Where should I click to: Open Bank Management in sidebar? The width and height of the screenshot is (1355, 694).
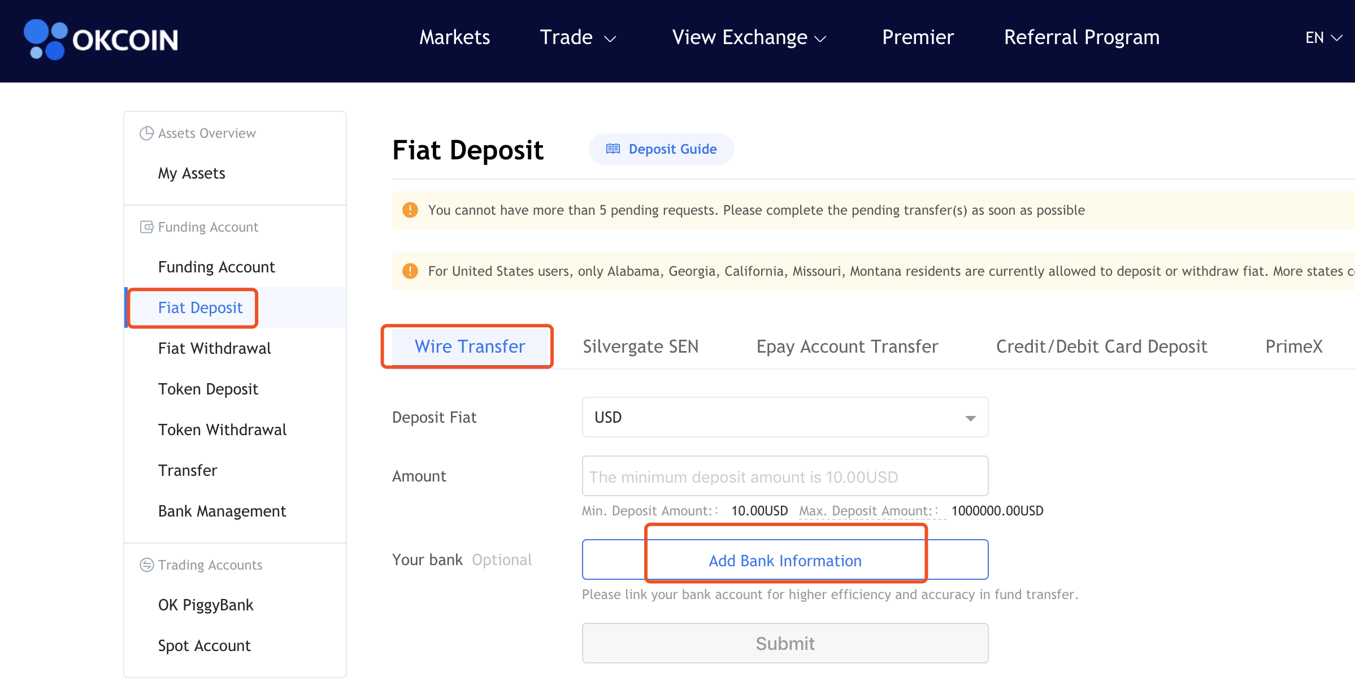(222, 511)
